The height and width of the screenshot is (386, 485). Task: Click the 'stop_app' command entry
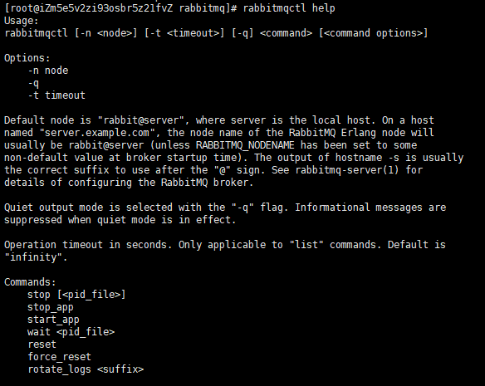tap(51, 307)
